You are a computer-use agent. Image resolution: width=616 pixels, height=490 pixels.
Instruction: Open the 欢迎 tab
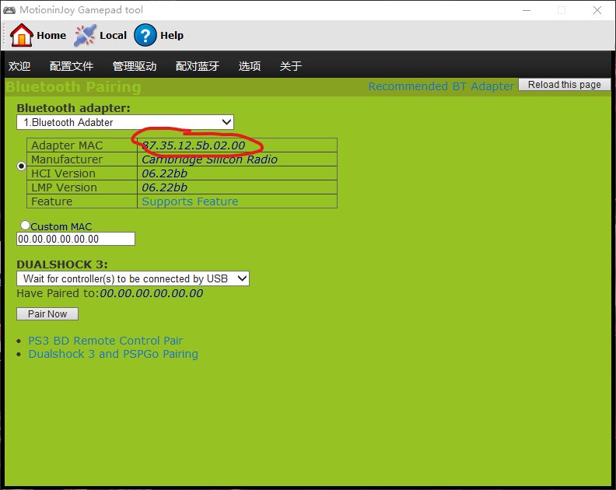(x=19, y=66)
